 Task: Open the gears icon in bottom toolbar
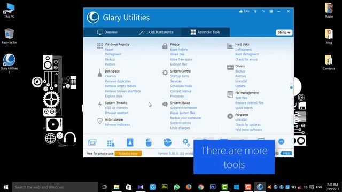click(x=186, y=142)
